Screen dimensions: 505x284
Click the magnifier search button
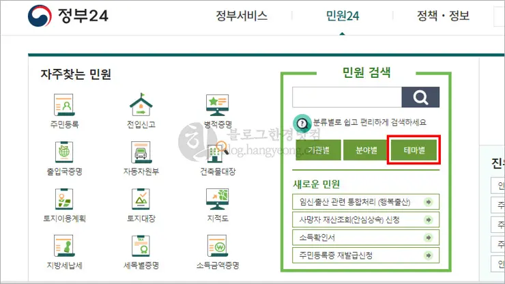click(420, 97)
